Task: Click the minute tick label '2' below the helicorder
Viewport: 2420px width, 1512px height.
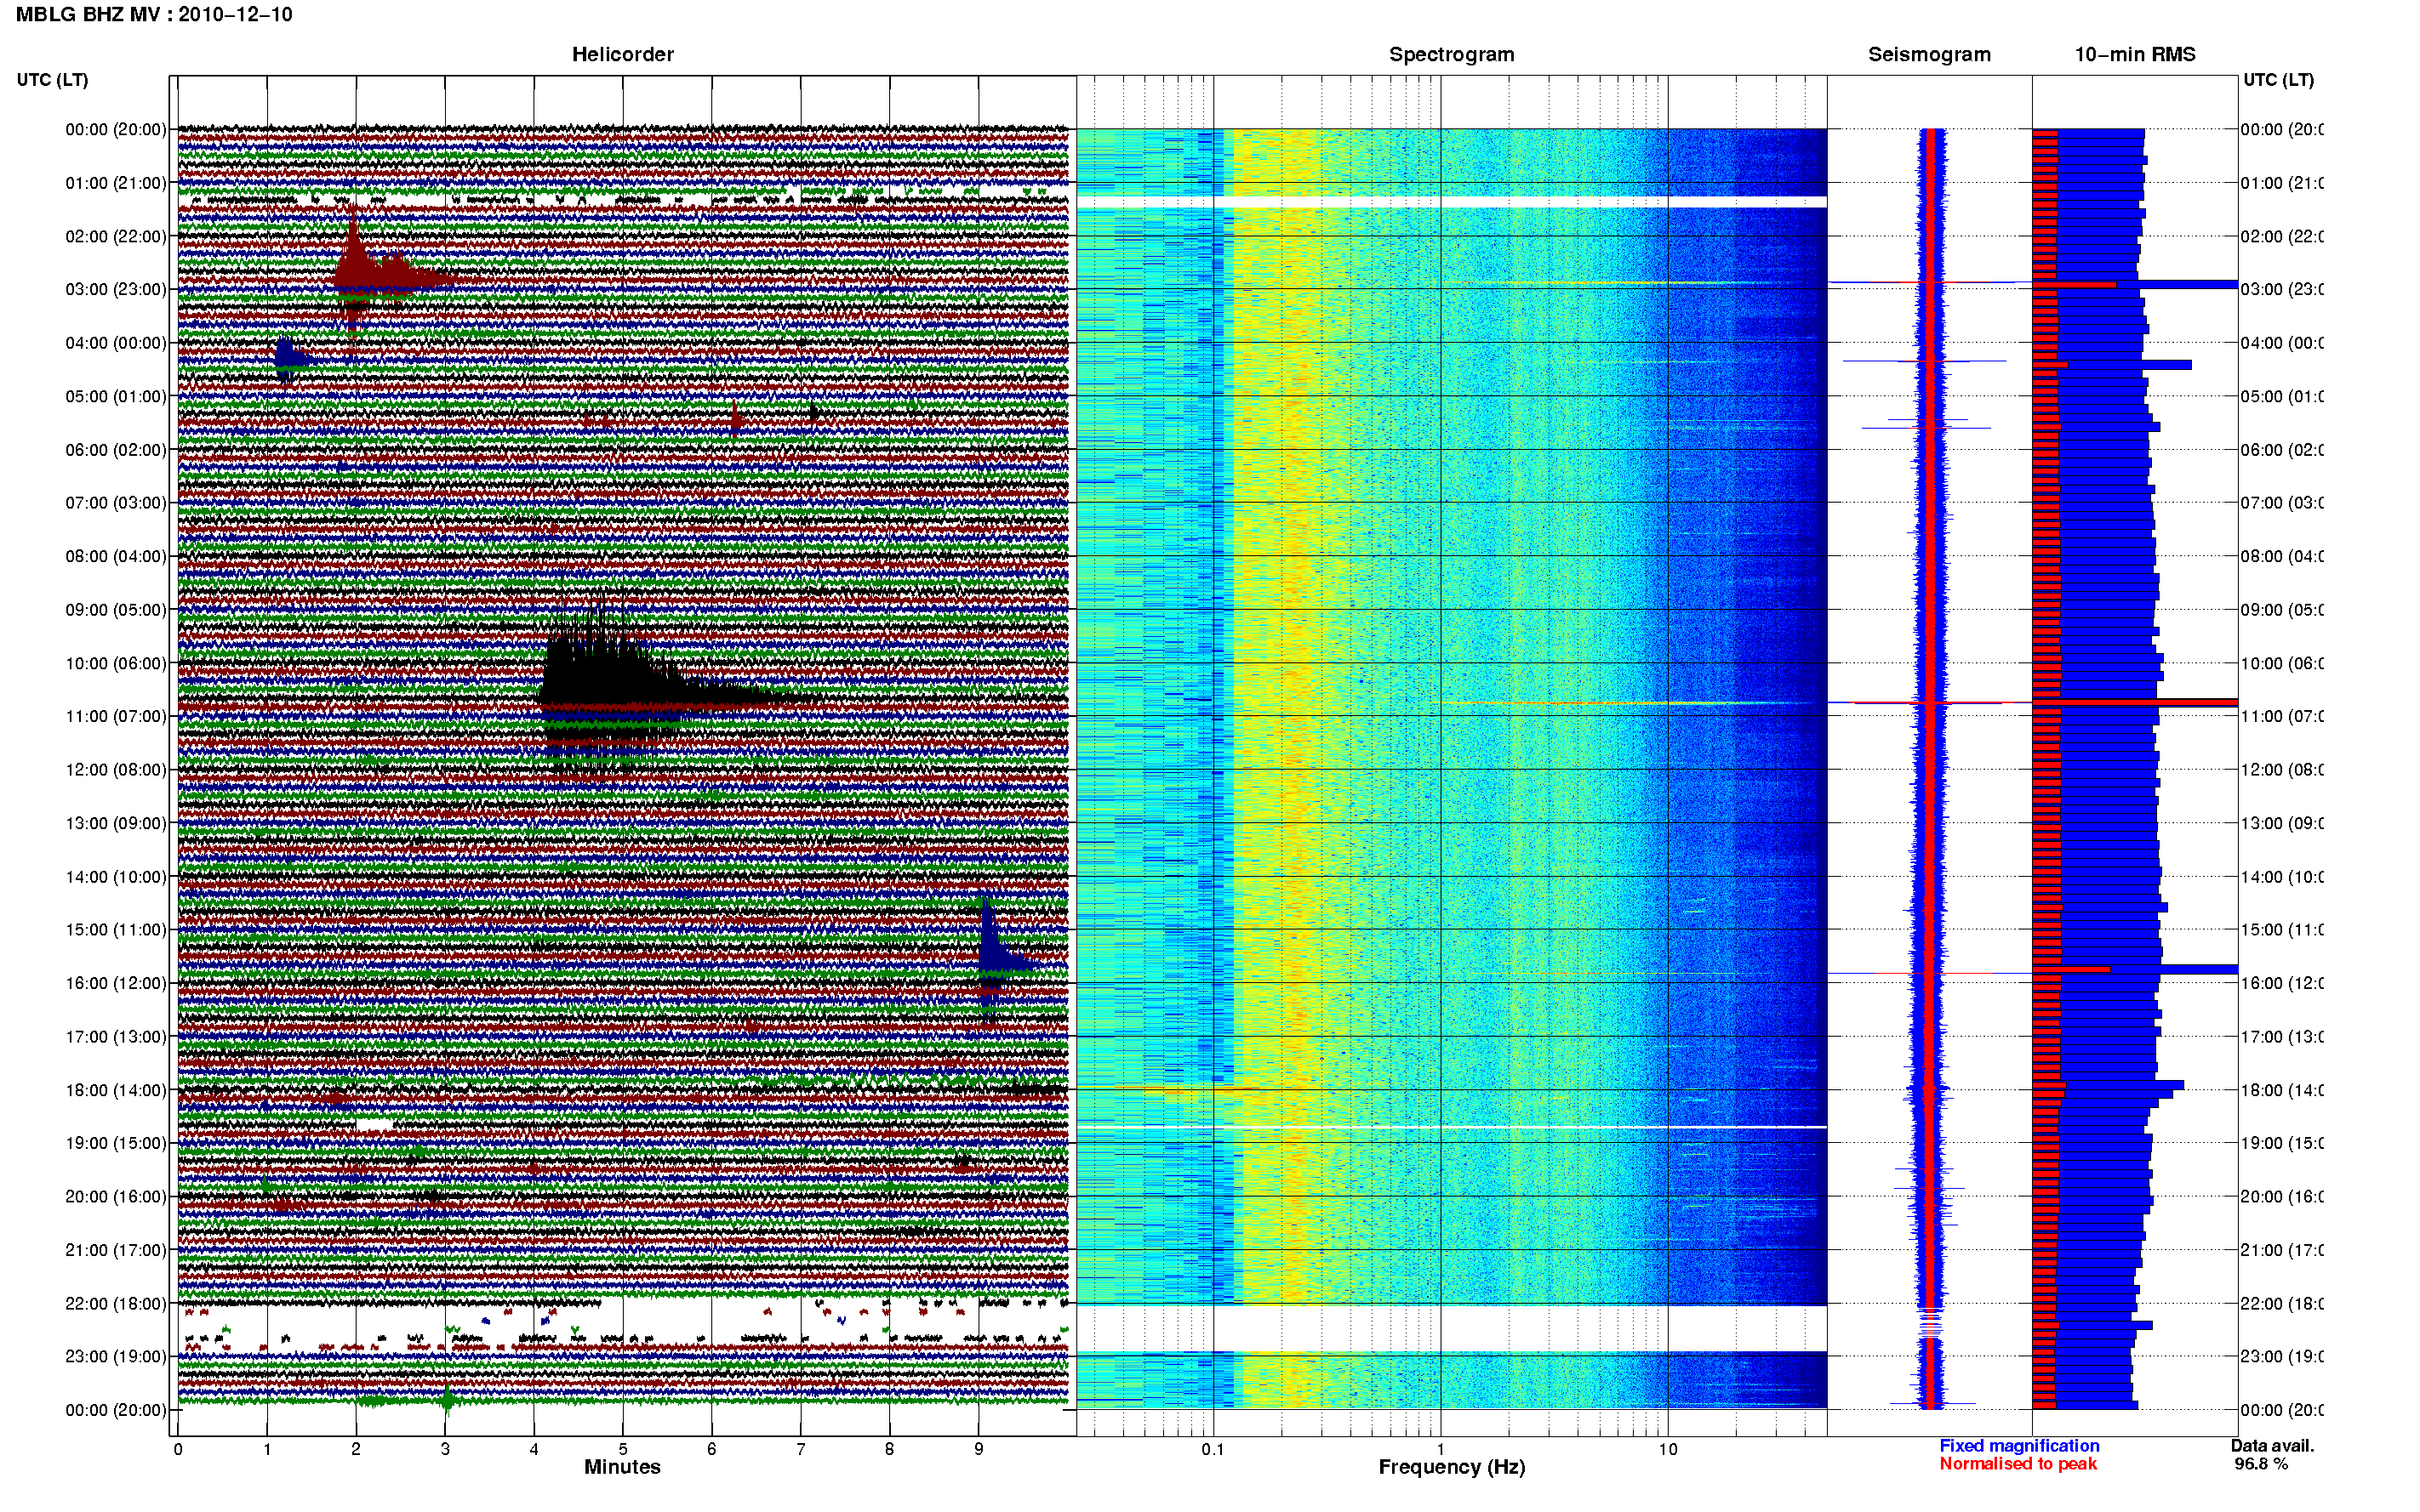Action: [355, 1449]
